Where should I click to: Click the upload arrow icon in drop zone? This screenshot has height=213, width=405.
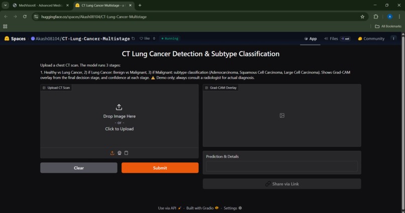pyautogui.click(x=119, y=107)
